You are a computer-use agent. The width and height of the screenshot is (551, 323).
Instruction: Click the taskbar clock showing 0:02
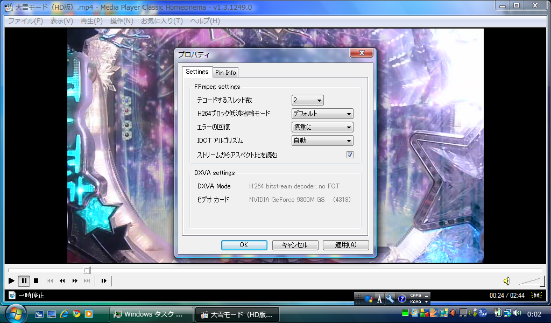[x=534, y=314]
